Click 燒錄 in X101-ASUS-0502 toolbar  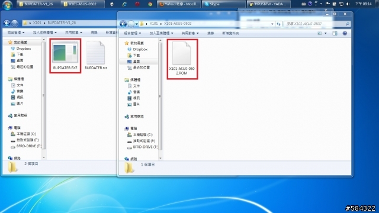211,33
